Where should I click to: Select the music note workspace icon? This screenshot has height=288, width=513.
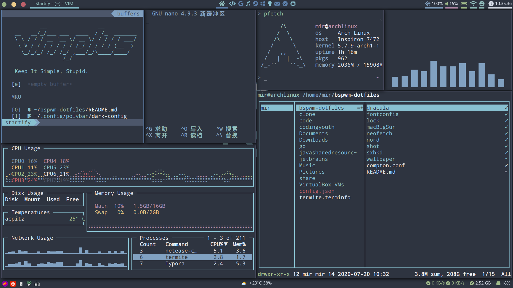coord(248,4)
